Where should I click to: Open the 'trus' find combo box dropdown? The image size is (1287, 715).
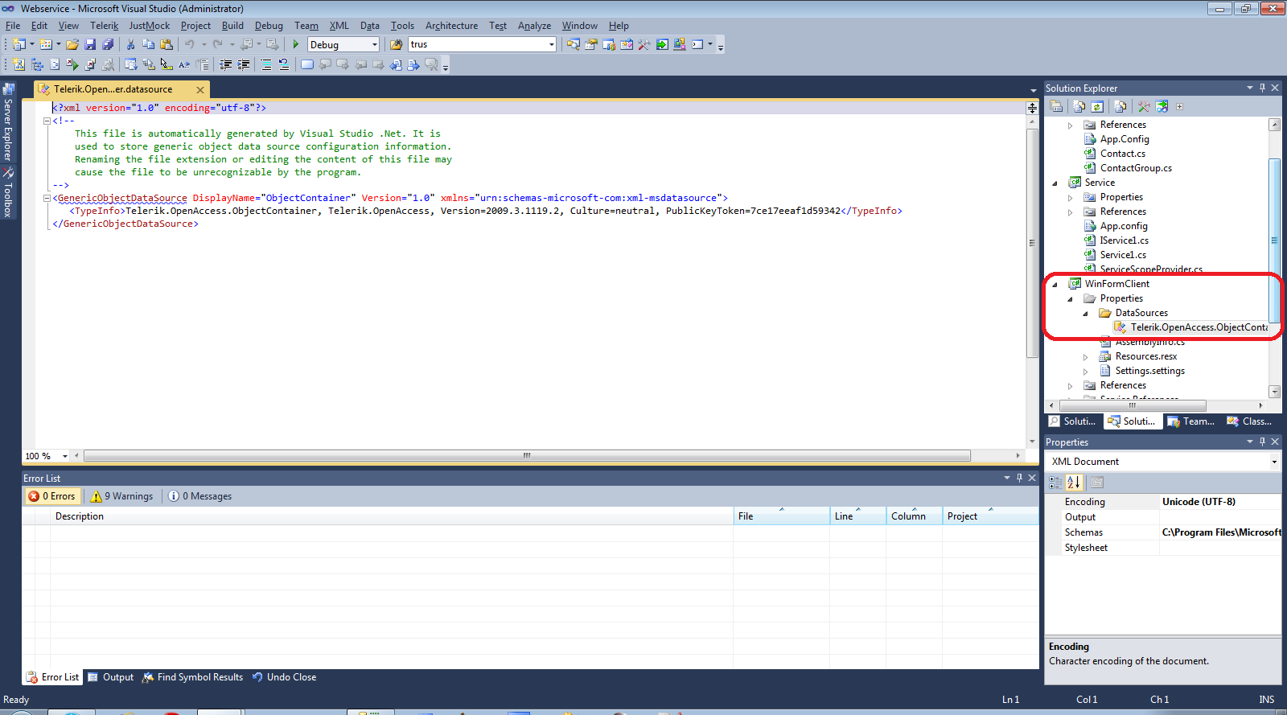point(552,45)
